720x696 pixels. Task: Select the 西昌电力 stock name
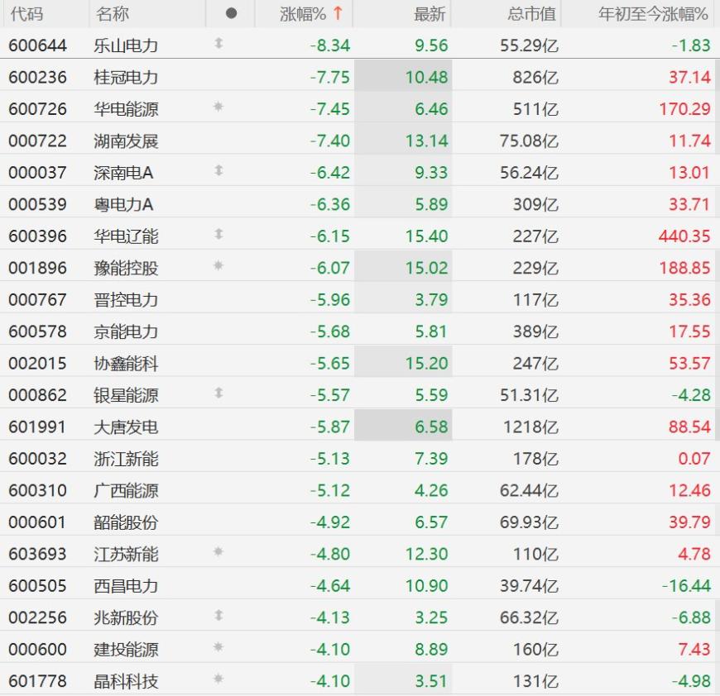click(126, 586)
